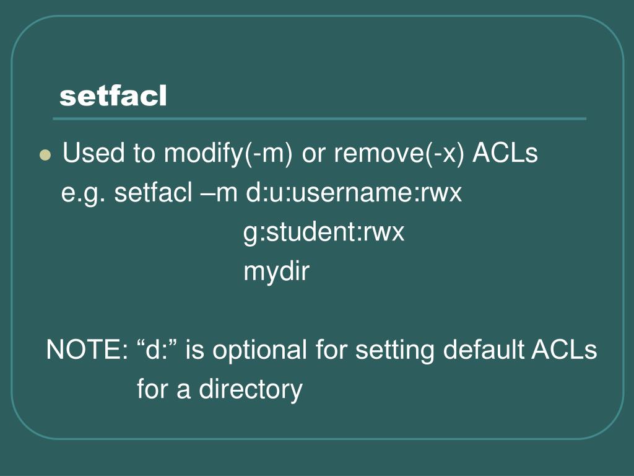The image size is (634, 476).
Task: Click the slide title "setfacl"
Action: click(113, 96)
